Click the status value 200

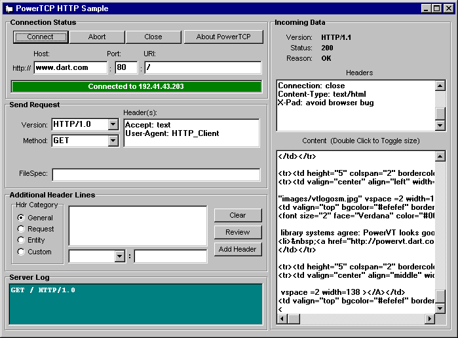pos(327,48)
